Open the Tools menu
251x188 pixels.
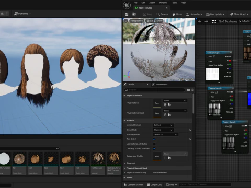[x=174, y=3]
